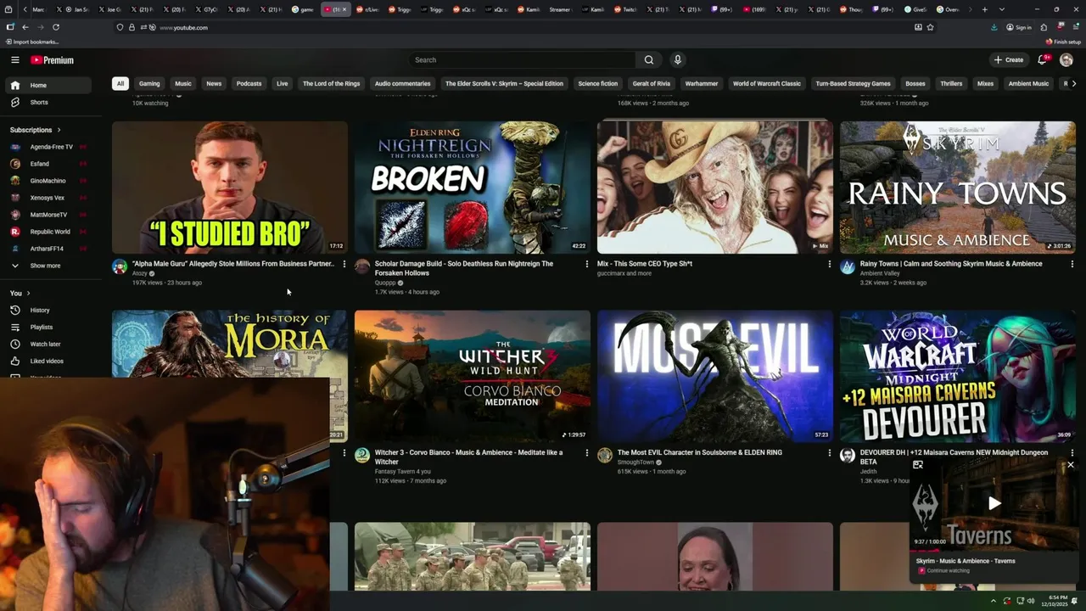The image size is (1086, 611).
Task: Open the Fantasy Tavern channel avatar
Action: (x=362, y=456)
